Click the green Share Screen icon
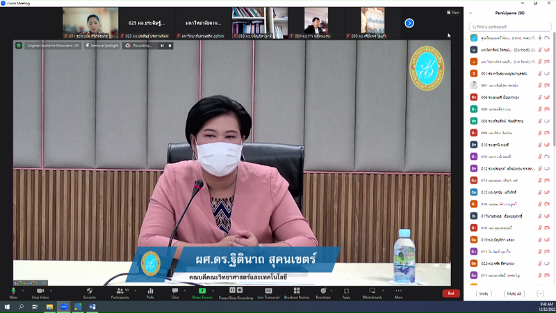The width and height of the screenshot is (556, 313). pos(202,291)
